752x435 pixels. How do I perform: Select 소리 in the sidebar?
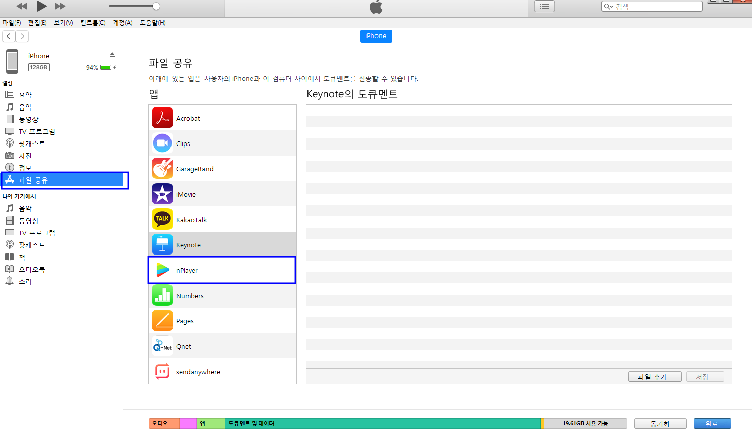[x=61, y=281]
